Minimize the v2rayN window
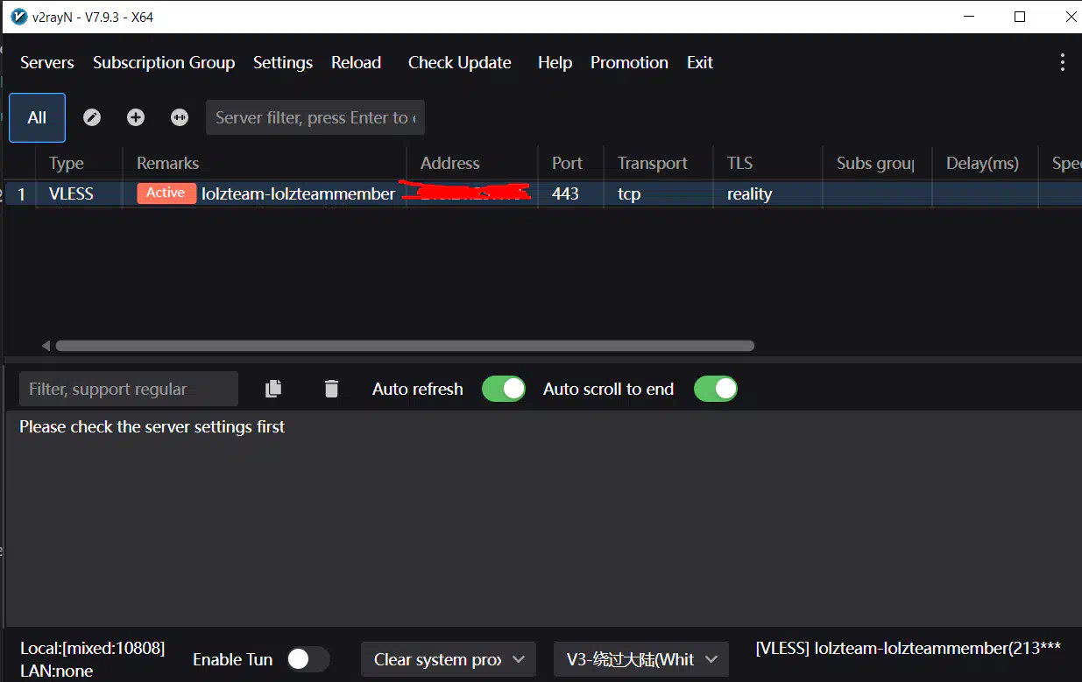 [x=969, y=17]
